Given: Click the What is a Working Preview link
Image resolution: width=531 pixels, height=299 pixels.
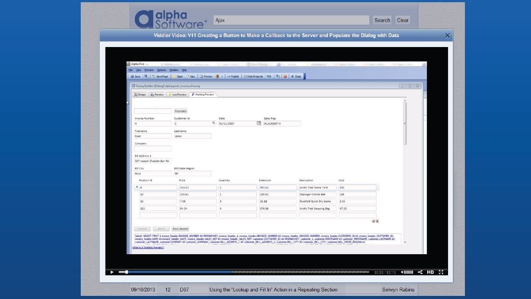Looking at the screenshot, I should tap(148, 248).
